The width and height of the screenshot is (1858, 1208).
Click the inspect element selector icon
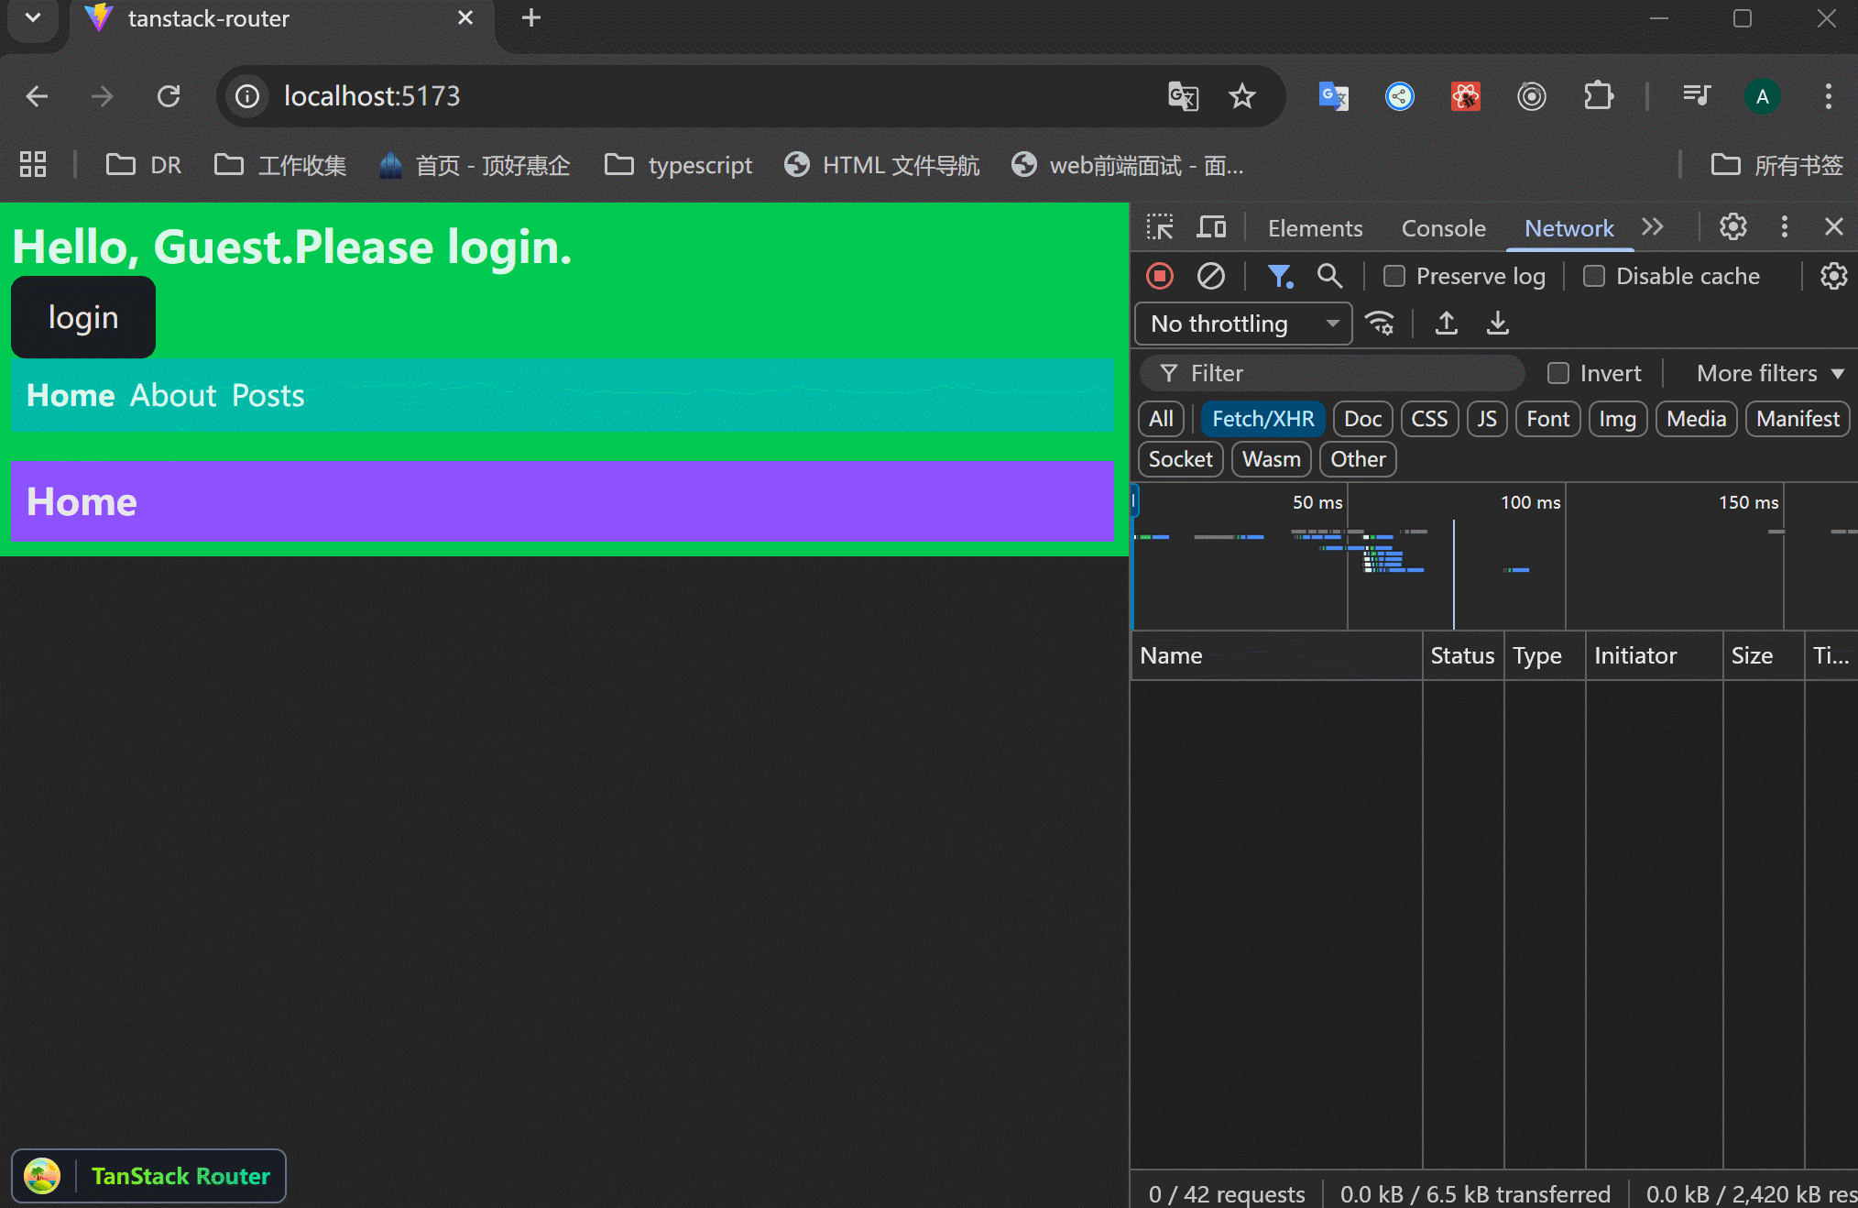(x=1160, y=227)
